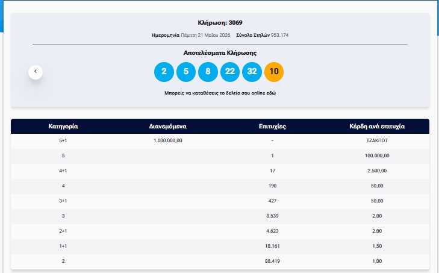Click the winners count 4.623
Viewport: 439px width, 273px height.
[x=272, y=231]
